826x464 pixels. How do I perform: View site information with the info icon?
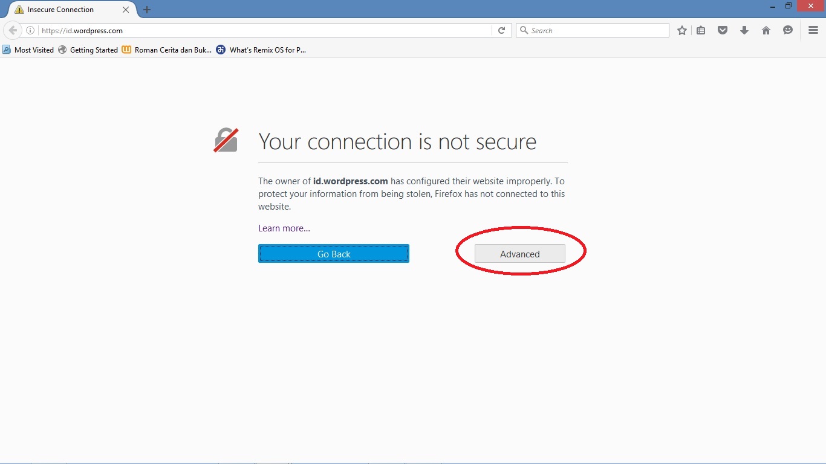click(30, 30)
